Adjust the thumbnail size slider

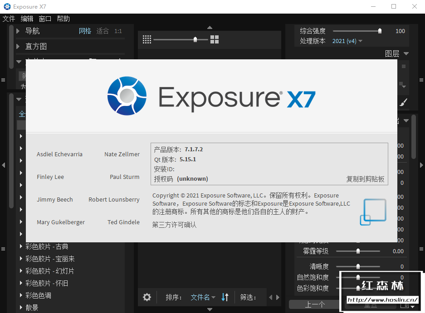click(x=195, y=39)
